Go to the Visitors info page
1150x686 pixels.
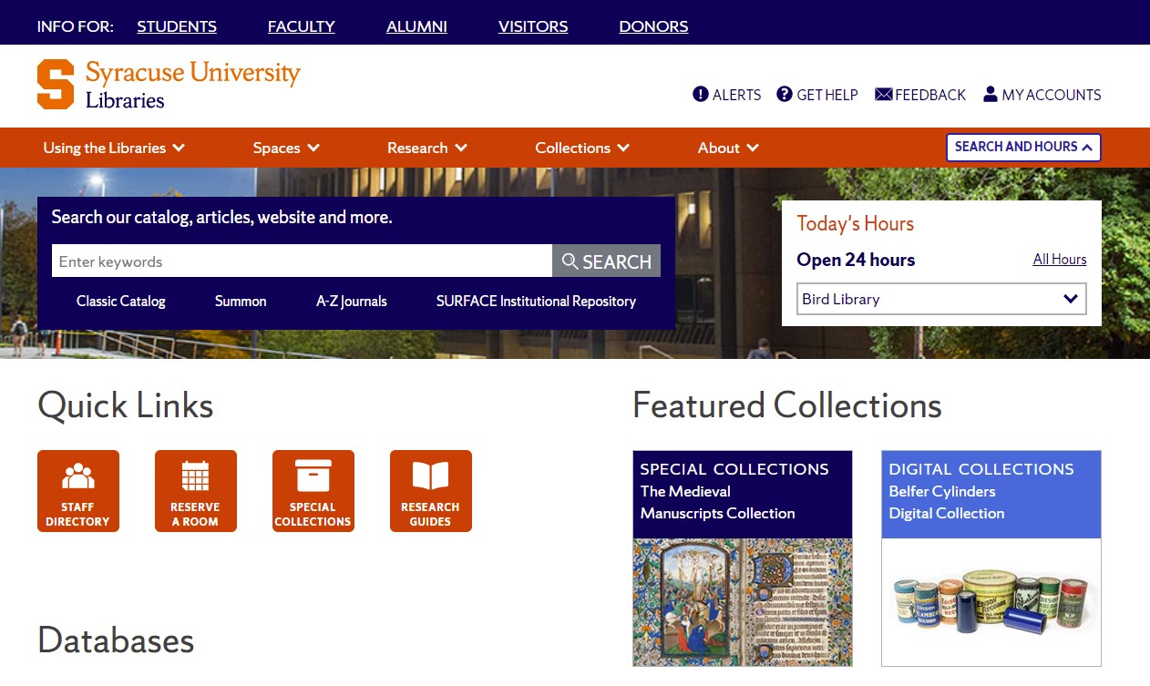coord(533,26)
